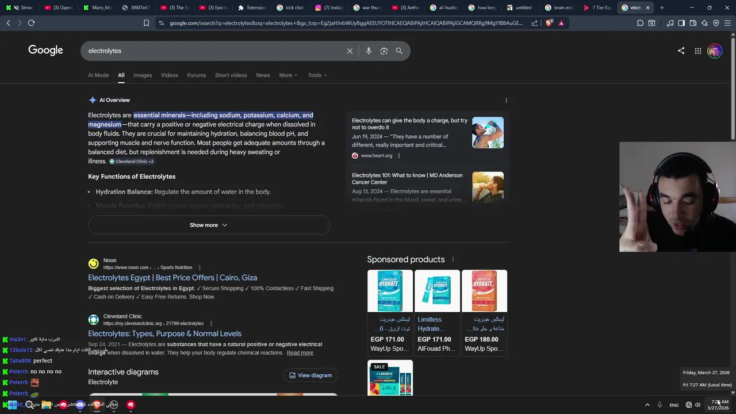Image resolution: width=736 pixels, height=414 pixels.
Task: Start voice search with microphone
Action: pos(369,51)
